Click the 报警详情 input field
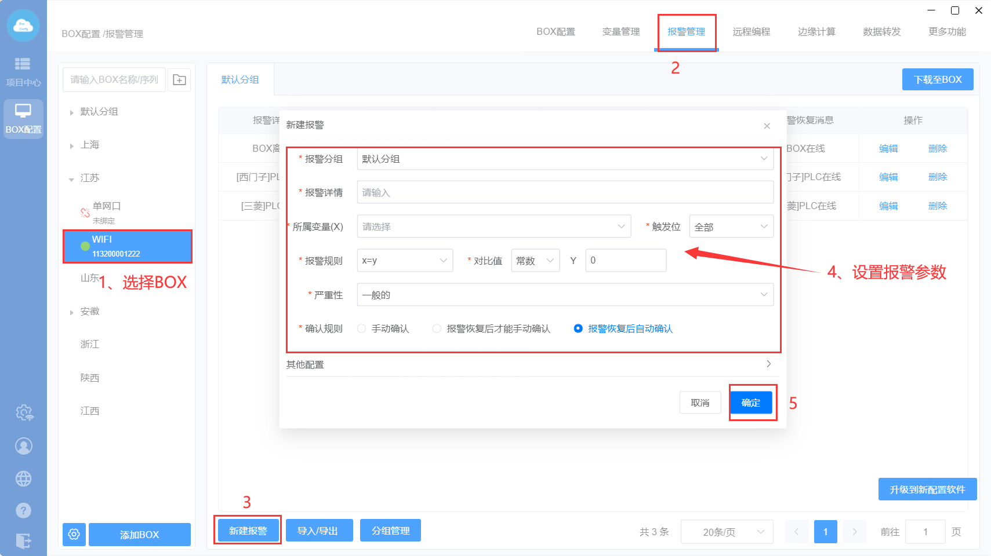This screenshot has height=556, width=991. (x=565, y=192)
